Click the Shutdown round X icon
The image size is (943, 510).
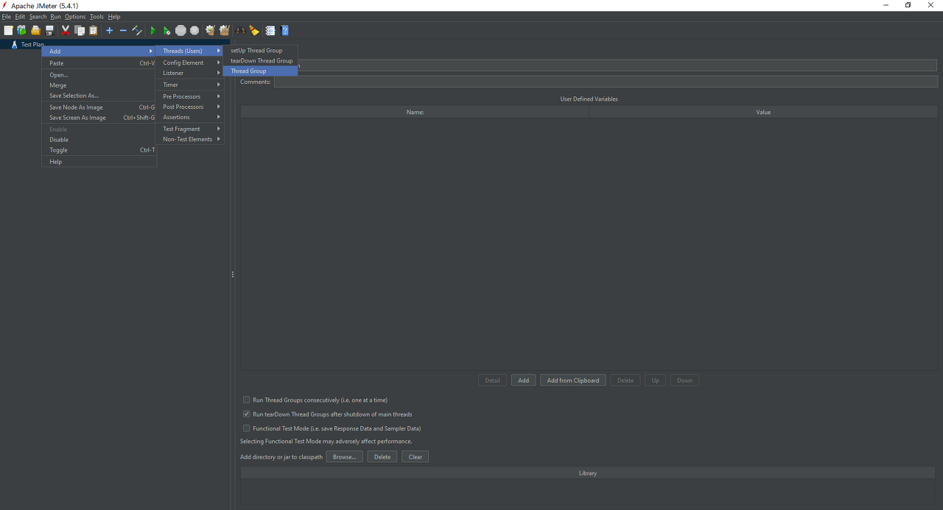pos(194,30)
